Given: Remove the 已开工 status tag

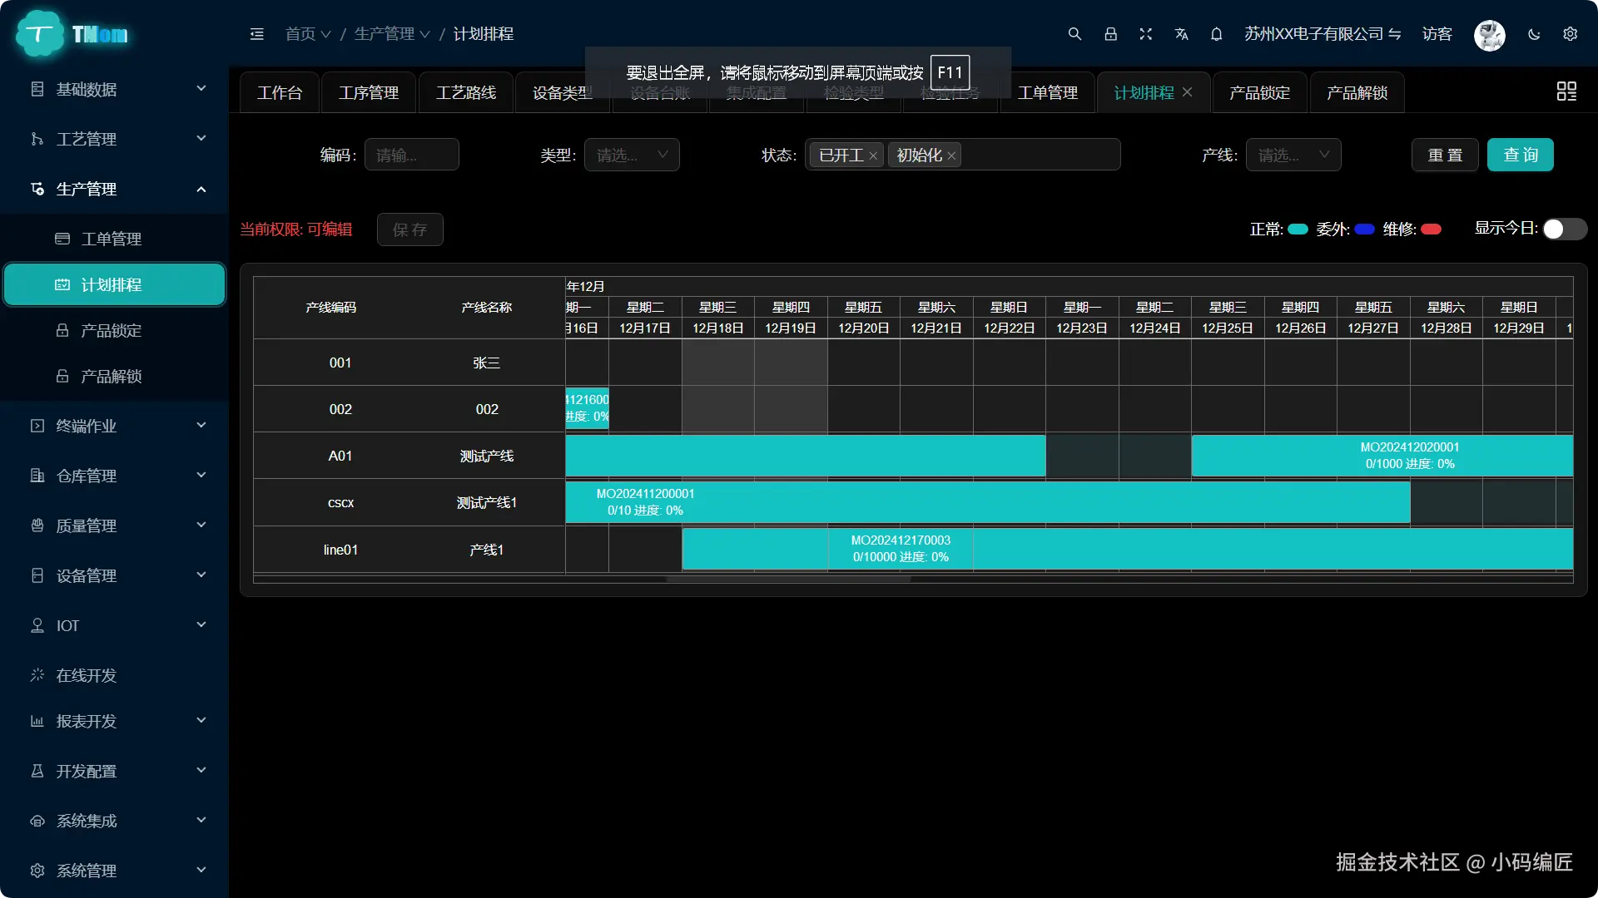Looking at the screenshot, I should click(x=873, y=155).
